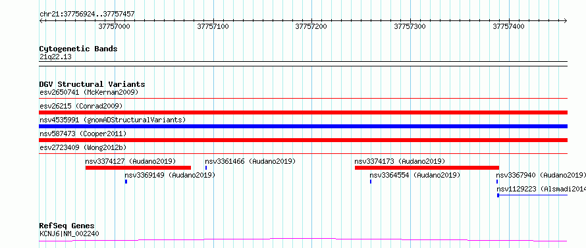Select the small blue nsv3361466 variant marker
This screenshot has width=586, height=248.
click(x=206, y=168)
